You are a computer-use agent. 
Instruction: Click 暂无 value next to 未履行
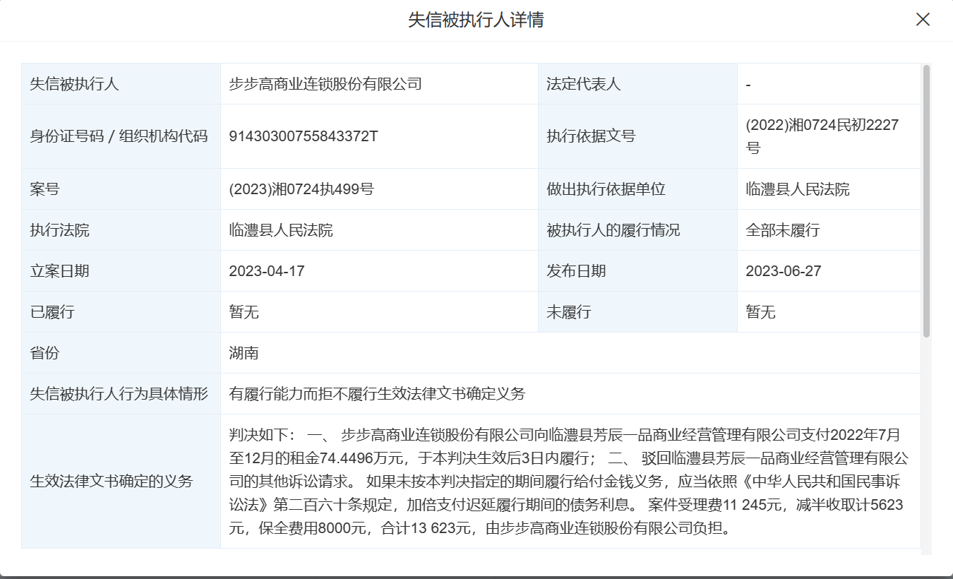tap(761, 312)
